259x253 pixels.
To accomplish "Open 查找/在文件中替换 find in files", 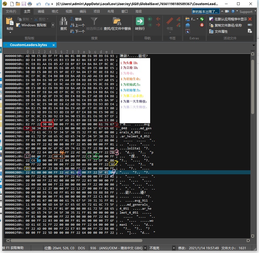I will coord(117,24).
